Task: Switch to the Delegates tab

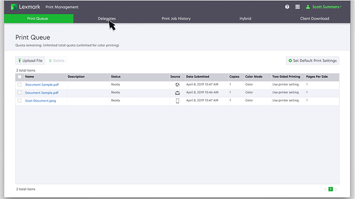Action: pyautogui.click(x=106, y=19)
